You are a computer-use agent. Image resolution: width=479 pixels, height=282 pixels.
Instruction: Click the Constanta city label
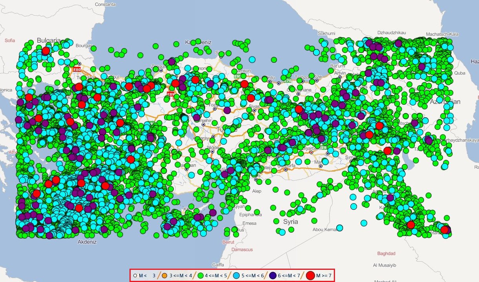click(x=106, y=4)
